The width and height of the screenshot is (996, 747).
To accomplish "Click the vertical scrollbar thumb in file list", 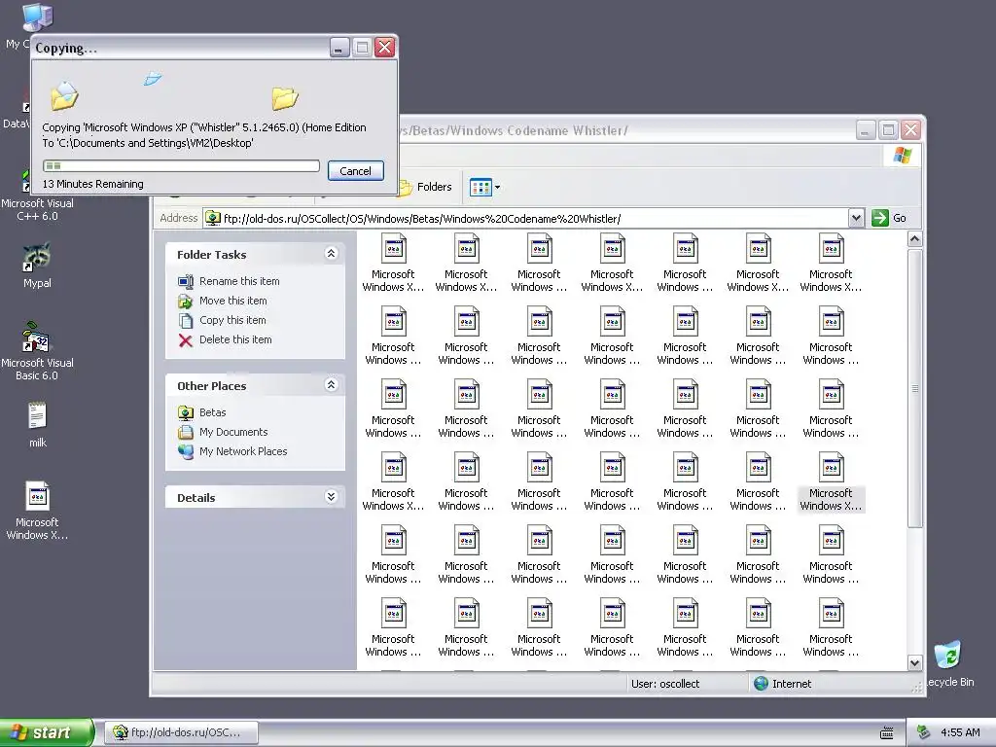I will [914, 388].
